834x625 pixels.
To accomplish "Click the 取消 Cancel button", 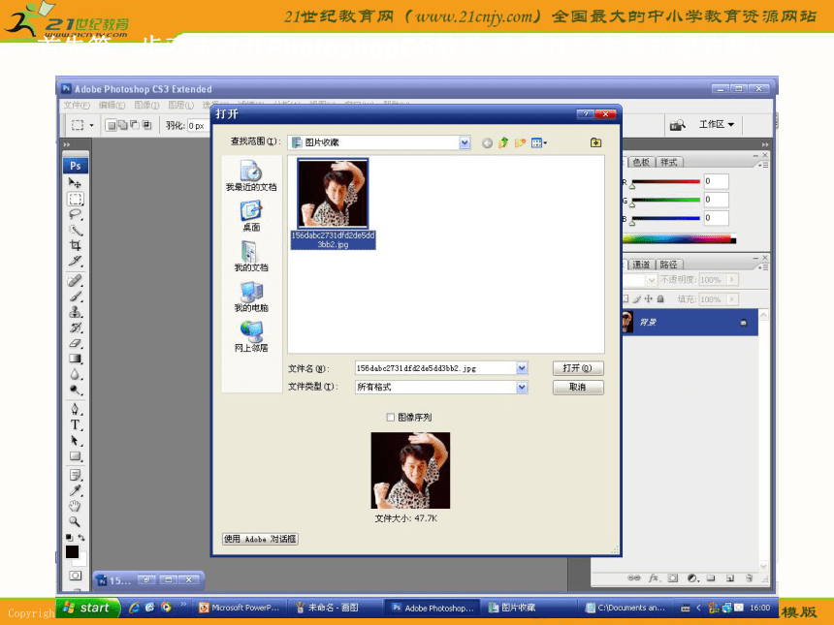I will point(578,387).
